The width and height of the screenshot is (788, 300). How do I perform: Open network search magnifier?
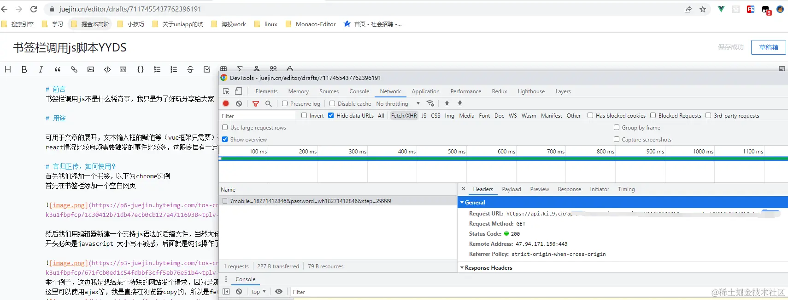[x=269, y=104]
